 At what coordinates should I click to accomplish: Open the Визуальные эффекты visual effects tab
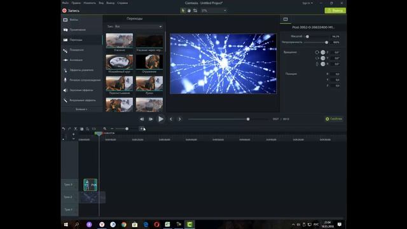point(82,101)
